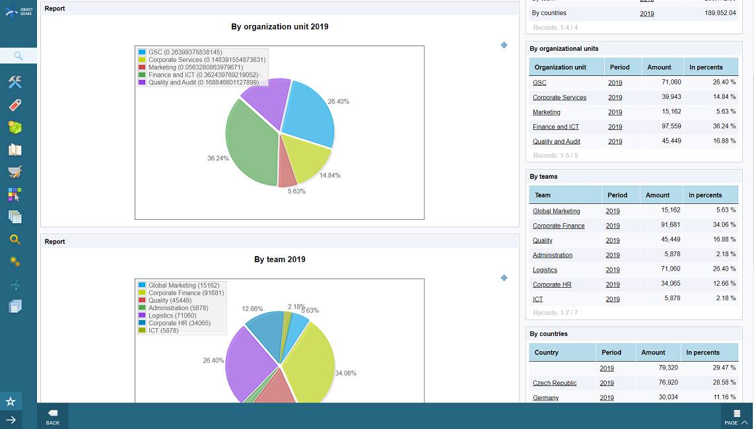Click the blue GSC legend color swatch
This screenshot has width=754, height=429.
click(142, 52)
